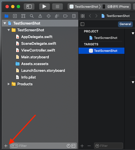Open the Report navigator

tap(74, 16)
